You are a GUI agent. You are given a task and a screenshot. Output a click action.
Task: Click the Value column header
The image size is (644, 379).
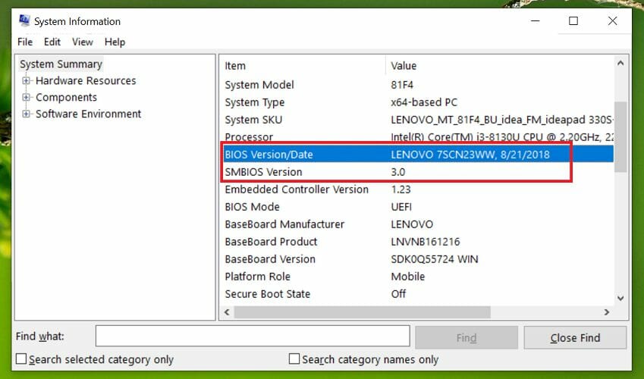tap(500, 66)
